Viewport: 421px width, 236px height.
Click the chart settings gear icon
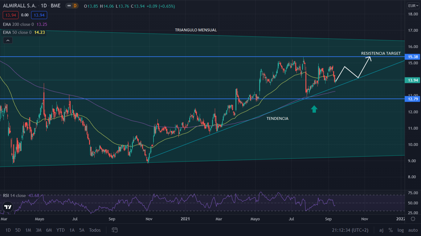[413, 219]
